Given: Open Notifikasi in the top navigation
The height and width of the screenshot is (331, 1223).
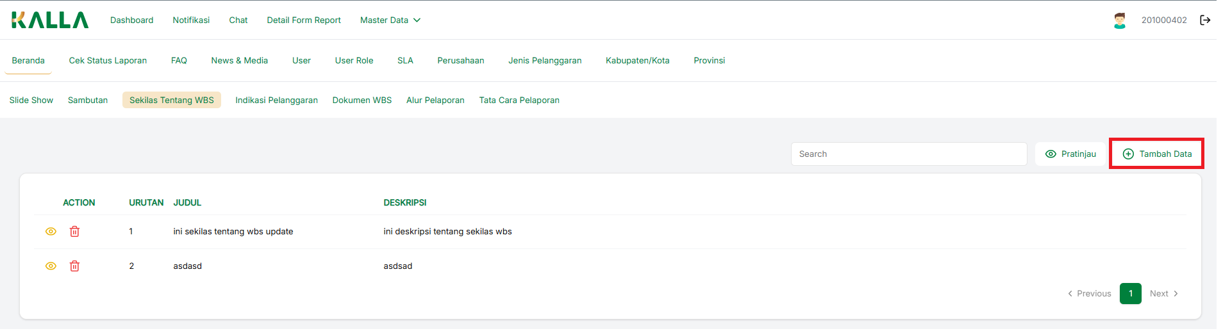Looking at the screenshot, I should [191, 20].
